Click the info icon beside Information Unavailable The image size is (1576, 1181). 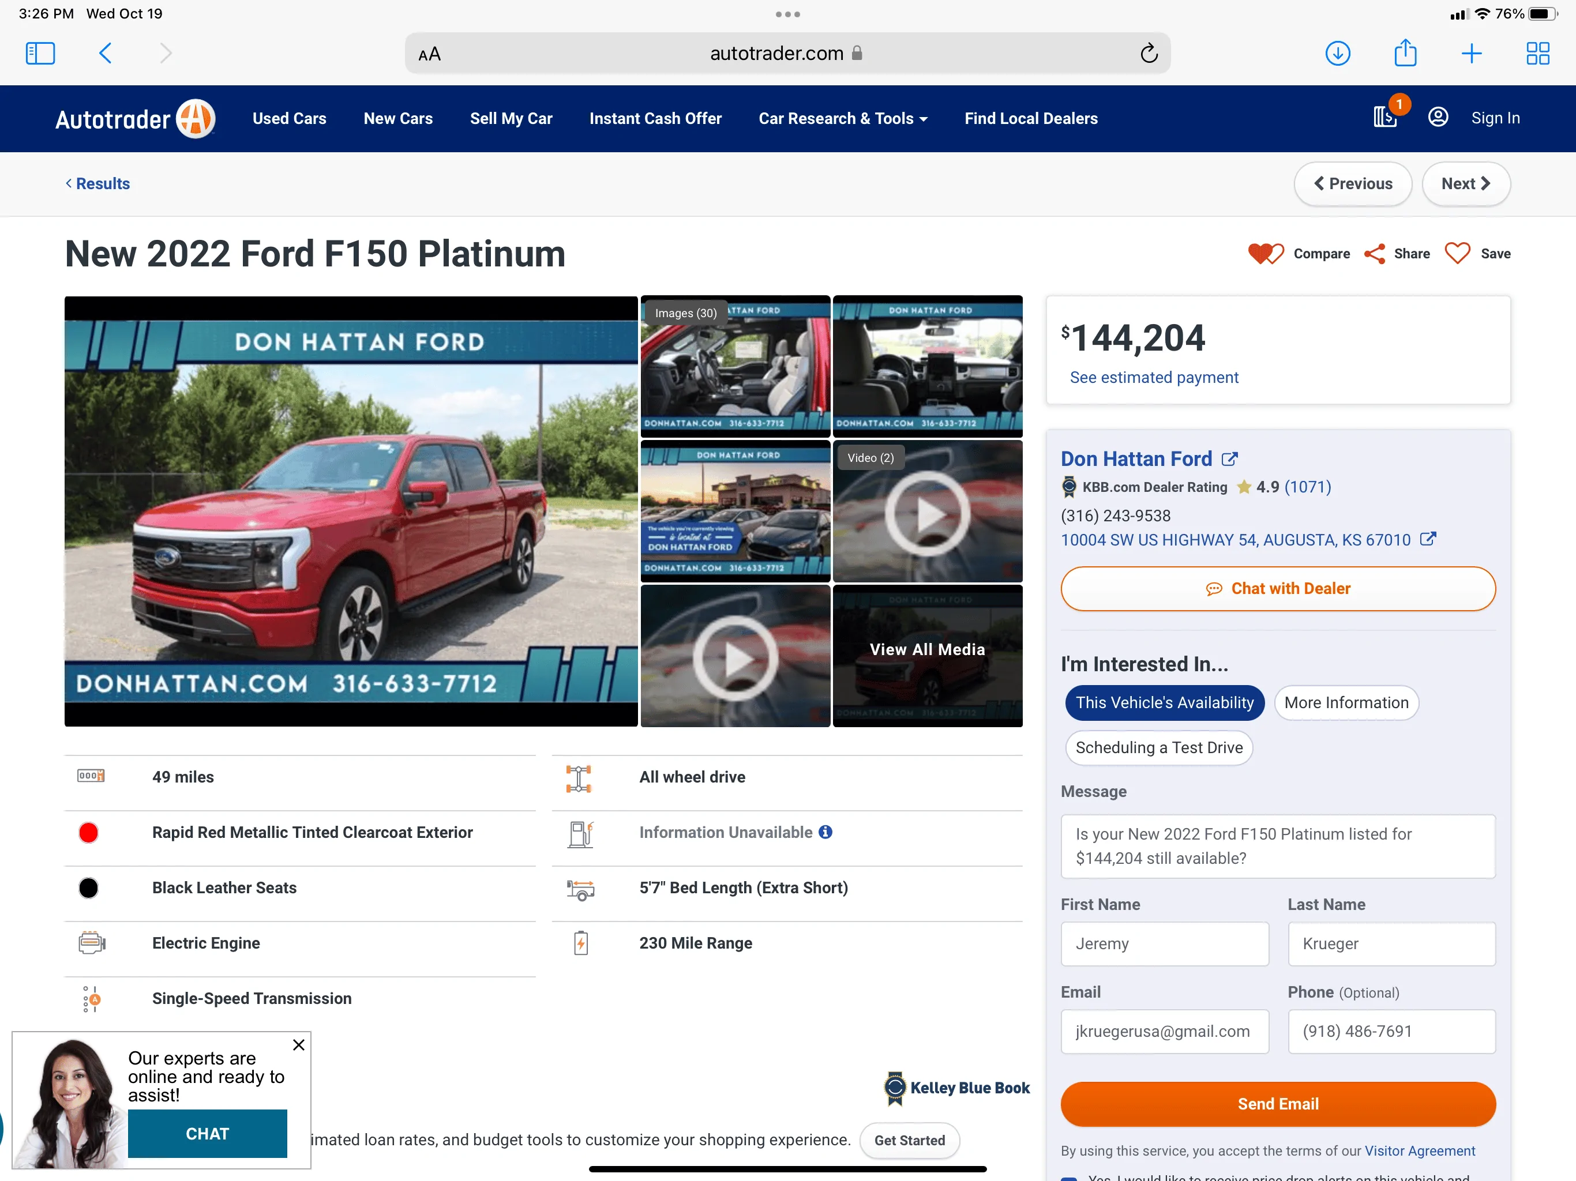[x=825, y=832]
